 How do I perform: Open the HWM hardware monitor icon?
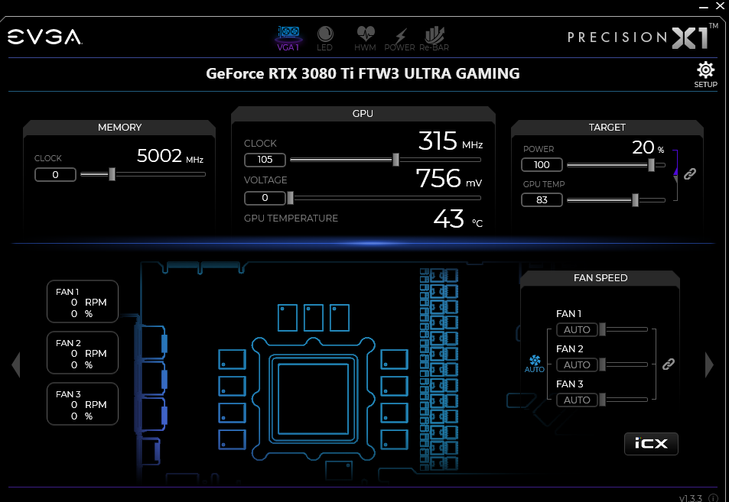[x=365, y=37]
